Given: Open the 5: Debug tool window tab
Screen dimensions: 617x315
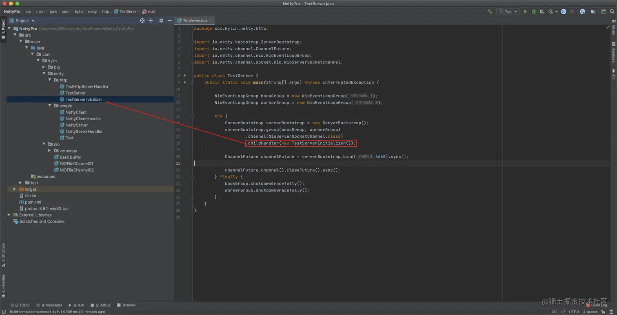Looking at the screenshot, I should click(100, 305).
